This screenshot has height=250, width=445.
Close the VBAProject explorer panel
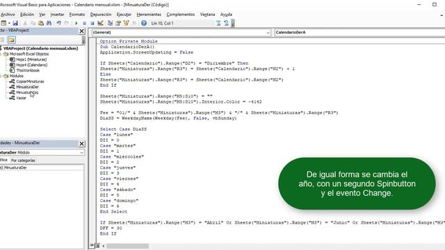coord(82,31)
